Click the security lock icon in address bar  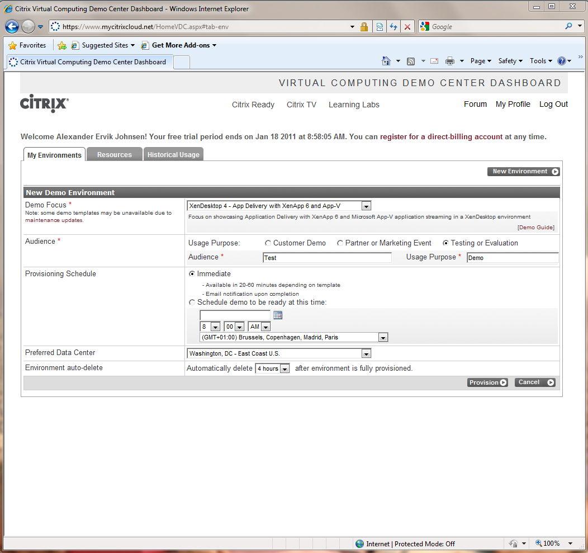364,27
